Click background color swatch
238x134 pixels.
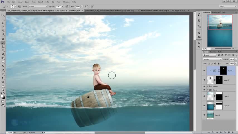point(4,98)
